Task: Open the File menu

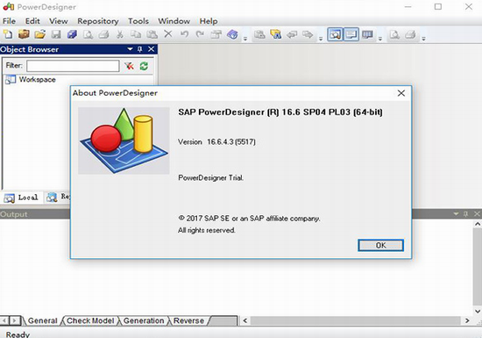Action: pos(9,21)
